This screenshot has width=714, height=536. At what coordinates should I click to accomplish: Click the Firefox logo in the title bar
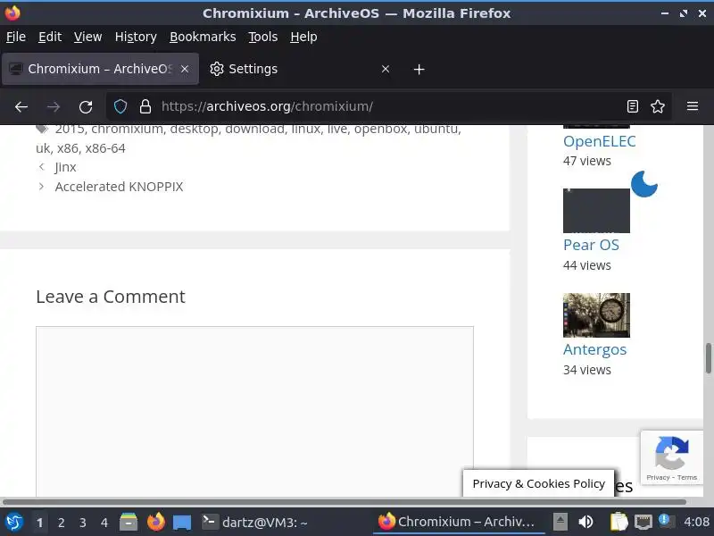click(x=12, y=13)
